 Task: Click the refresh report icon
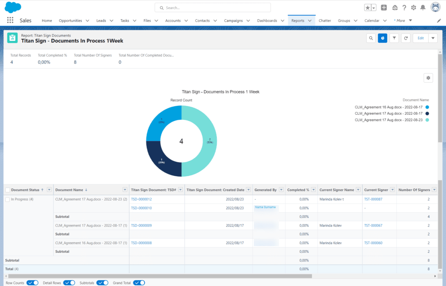coord(405,38)
